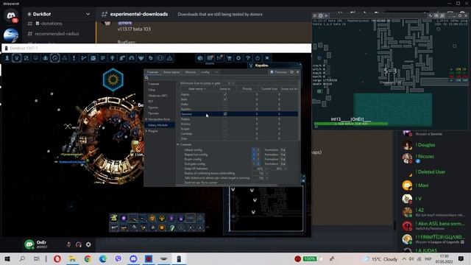
Task: Open the gear settings icon in game toolbar
Action: (238, 58)
